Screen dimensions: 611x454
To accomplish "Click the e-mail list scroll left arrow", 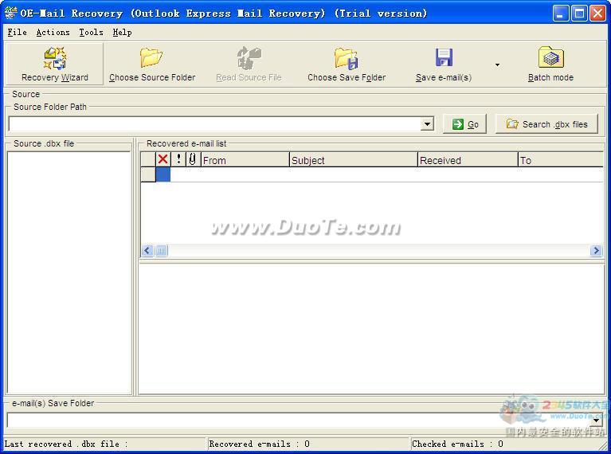I will click(x=147, y=250).
